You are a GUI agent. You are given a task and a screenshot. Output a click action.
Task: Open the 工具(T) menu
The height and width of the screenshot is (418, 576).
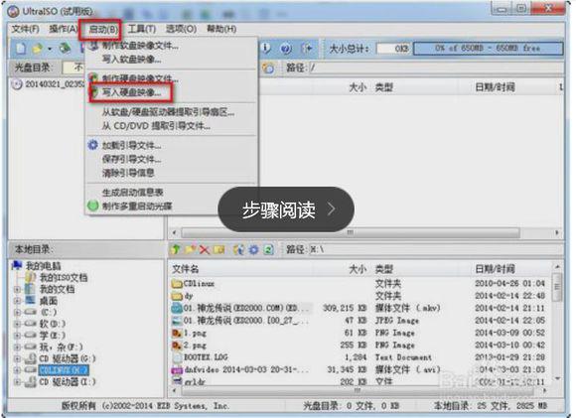coord(141,29)
